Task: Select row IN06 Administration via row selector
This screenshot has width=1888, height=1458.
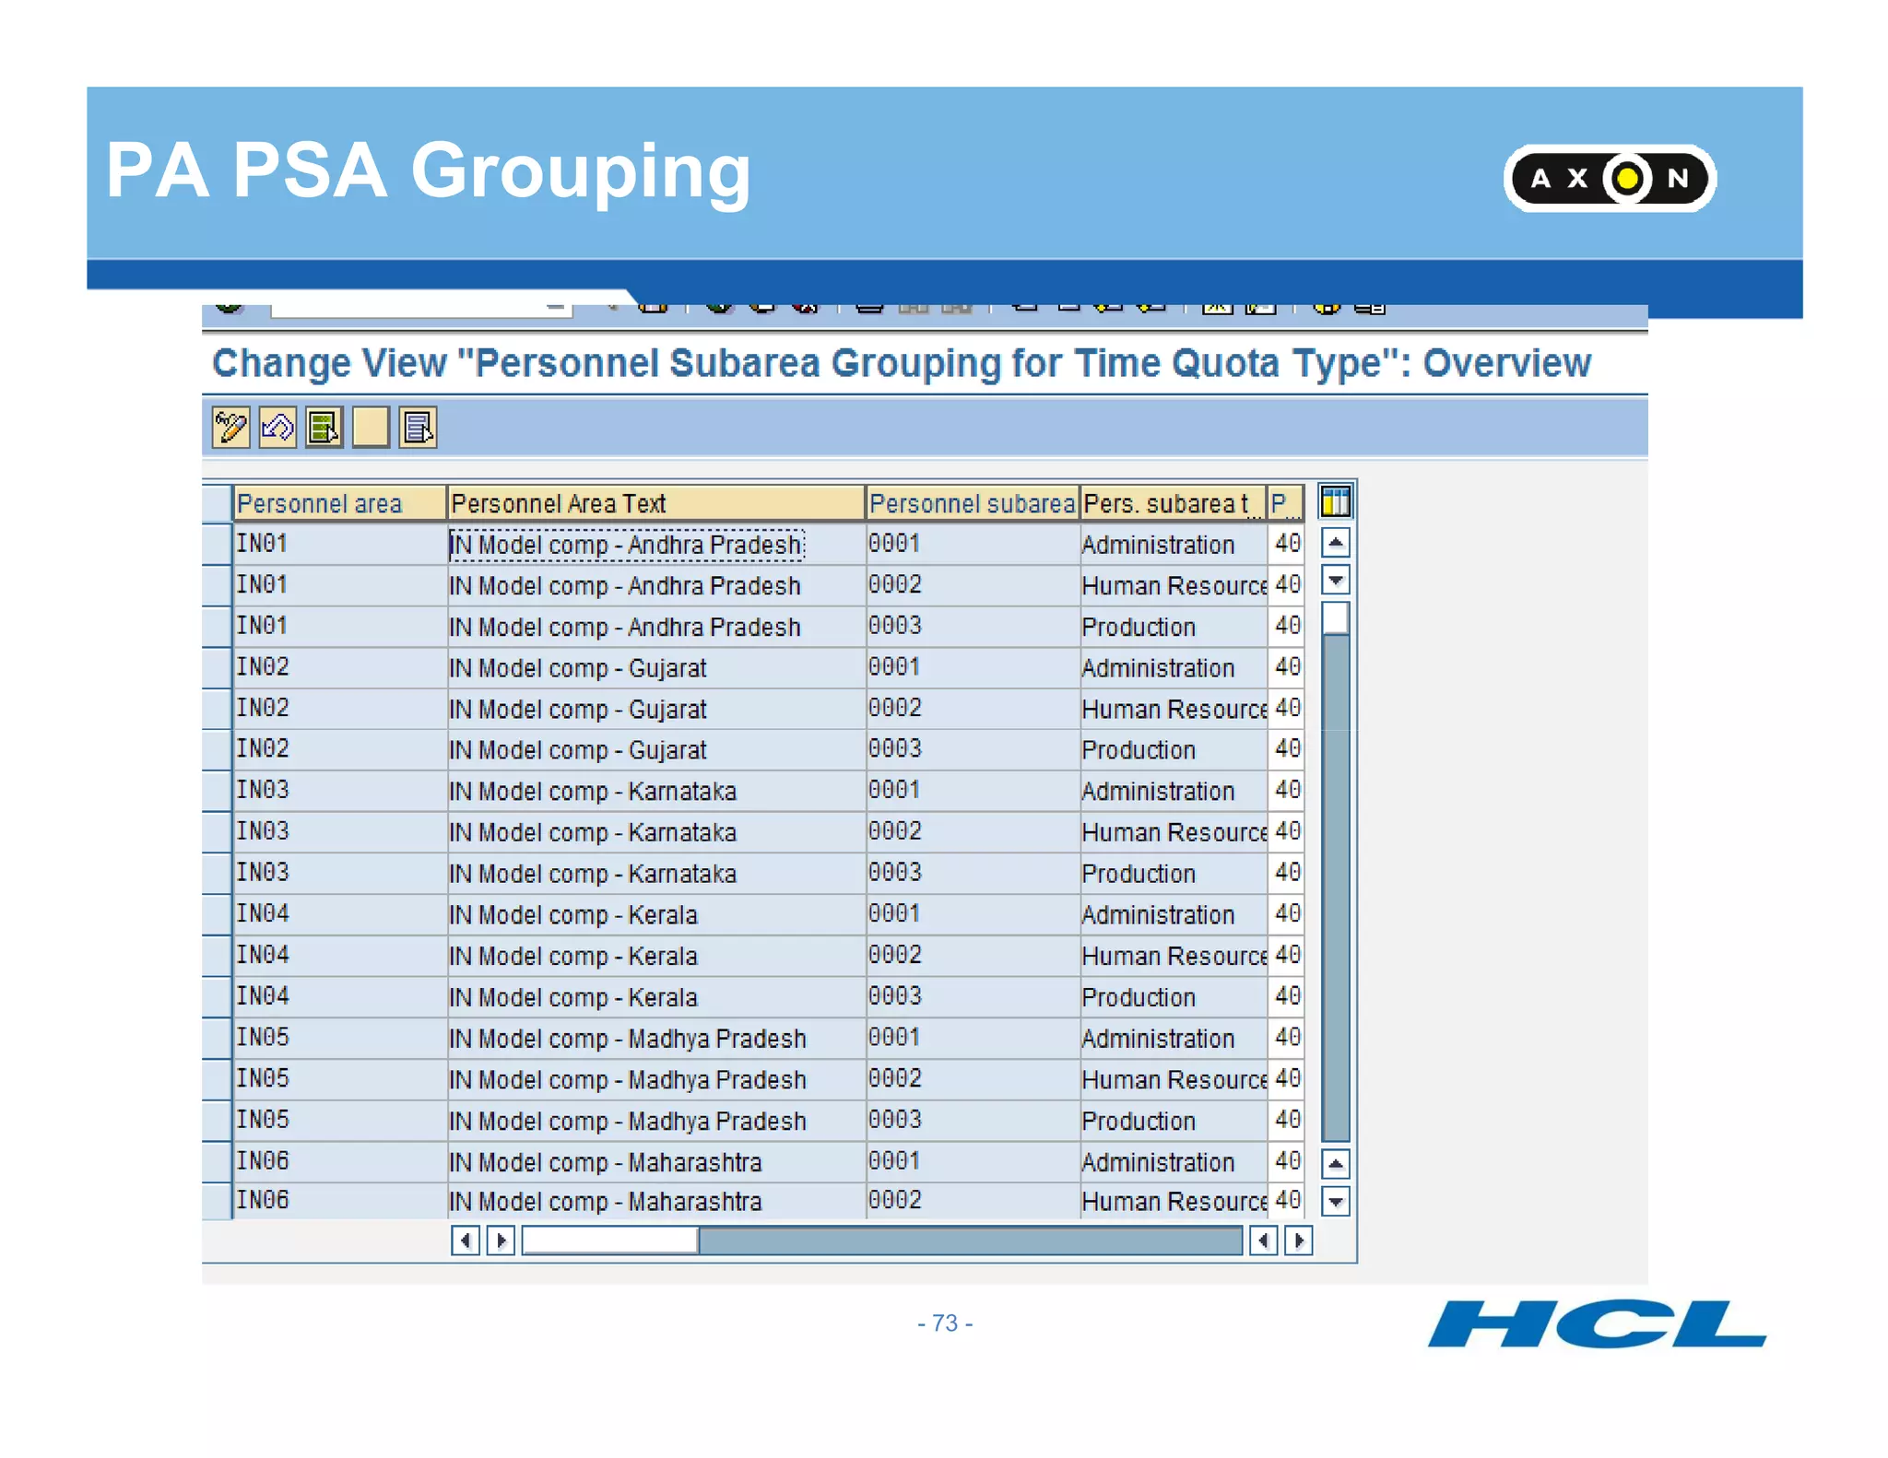Action: pyautogui.click(x=217, y=1161)
